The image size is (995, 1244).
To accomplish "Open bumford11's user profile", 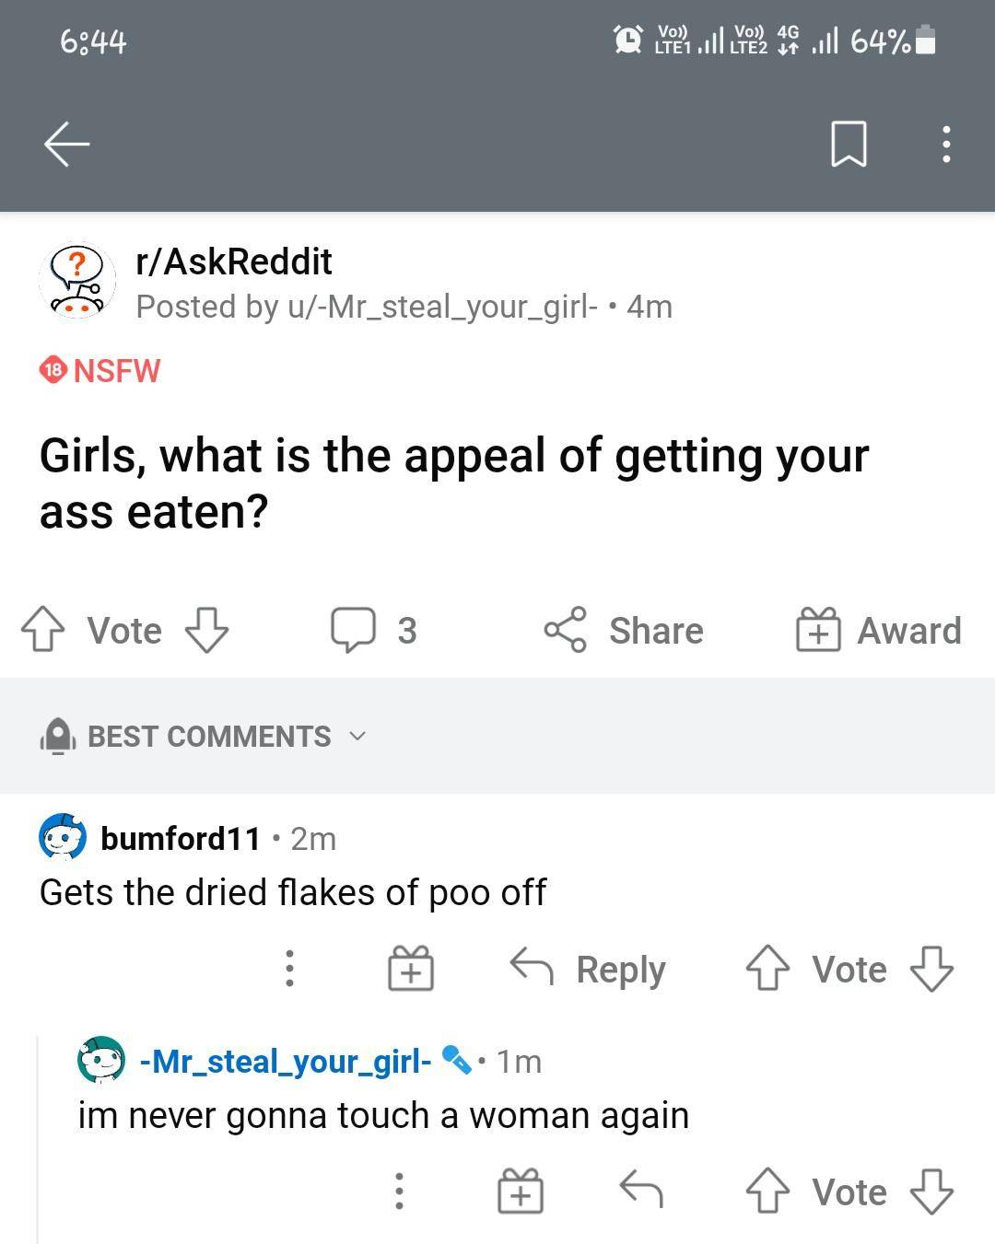I will [180, 838].
